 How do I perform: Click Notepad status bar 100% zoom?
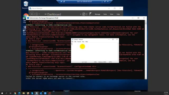click(95, 62)
